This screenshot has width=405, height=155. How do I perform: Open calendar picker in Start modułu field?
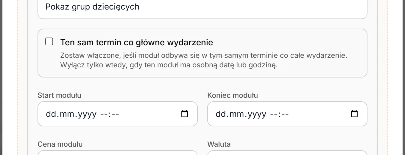[185, 114]
